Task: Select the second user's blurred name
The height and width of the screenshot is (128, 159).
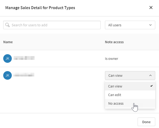Action: pos(24,75)
